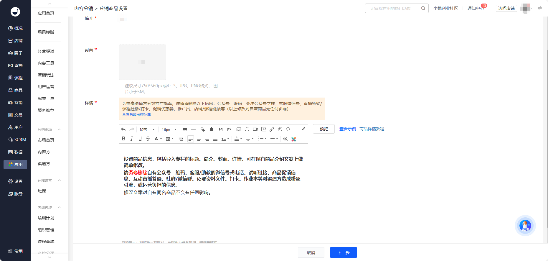Open the background highlight color dropdown
The width and height of the screenshot is (548, 261).
click(x=172, y=139)
